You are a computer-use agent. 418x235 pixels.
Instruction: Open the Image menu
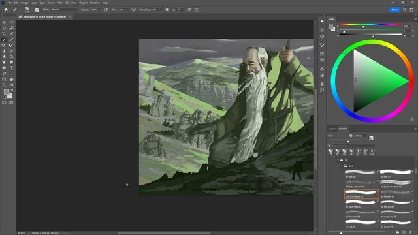(x=25, y=3)
